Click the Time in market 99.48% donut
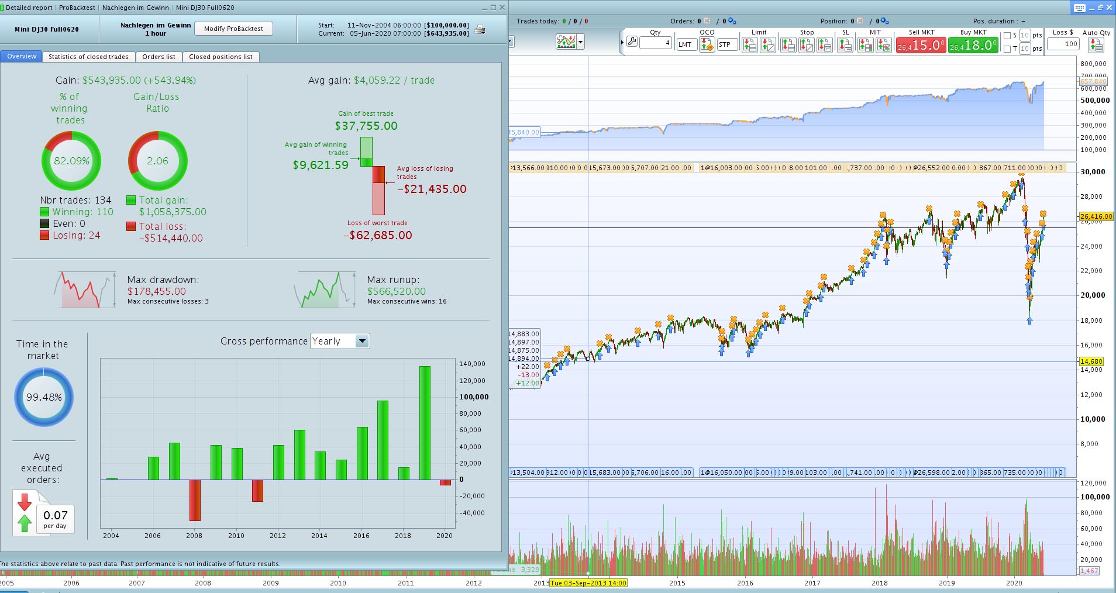1116x593 pixels. click(44, 397)
